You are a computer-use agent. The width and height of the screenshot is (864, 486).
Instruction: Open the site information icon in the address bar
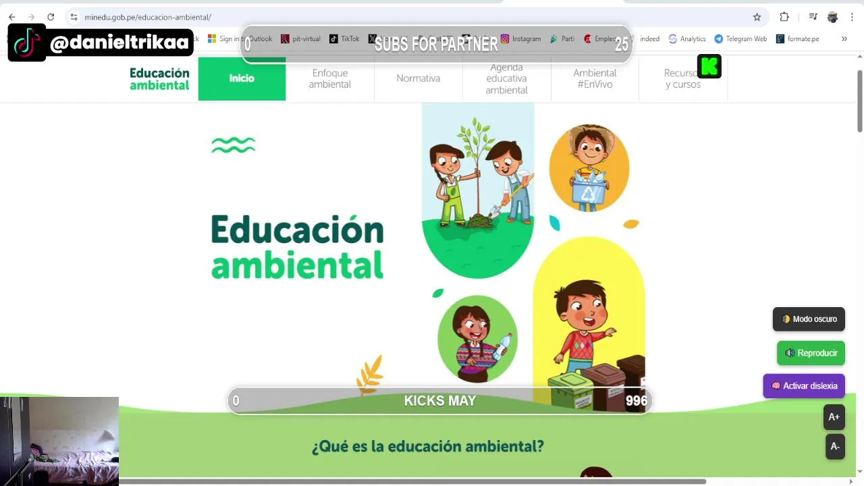click(74, 17)
